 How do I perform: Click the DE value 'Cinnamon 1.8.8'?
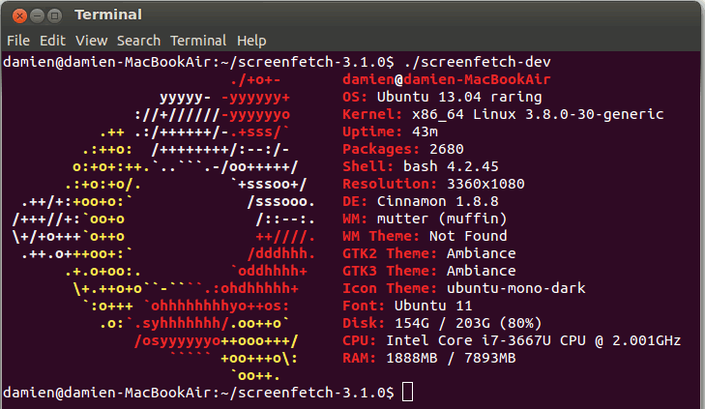point(438,201)
